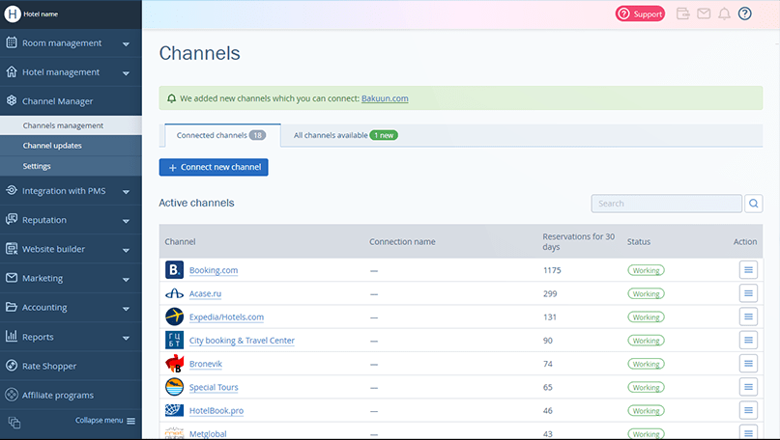Expand Integration with PMS dropdown arrow

tap(126, 192)
